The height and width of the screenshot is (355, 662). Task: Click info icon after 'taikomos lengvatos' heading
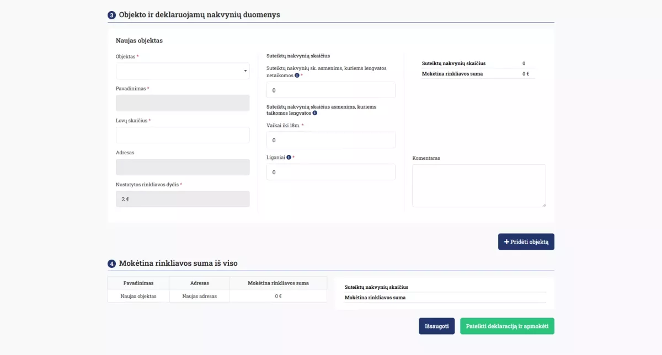(x=315, y=113)
